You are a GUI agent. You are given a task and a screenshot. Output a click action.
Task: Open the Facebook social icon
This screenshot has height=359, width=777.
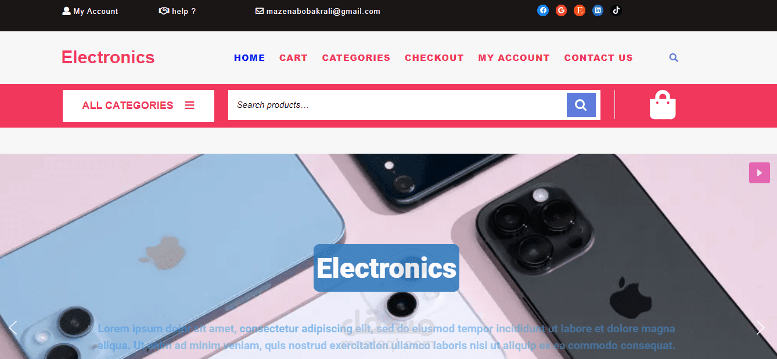[543, 10]
